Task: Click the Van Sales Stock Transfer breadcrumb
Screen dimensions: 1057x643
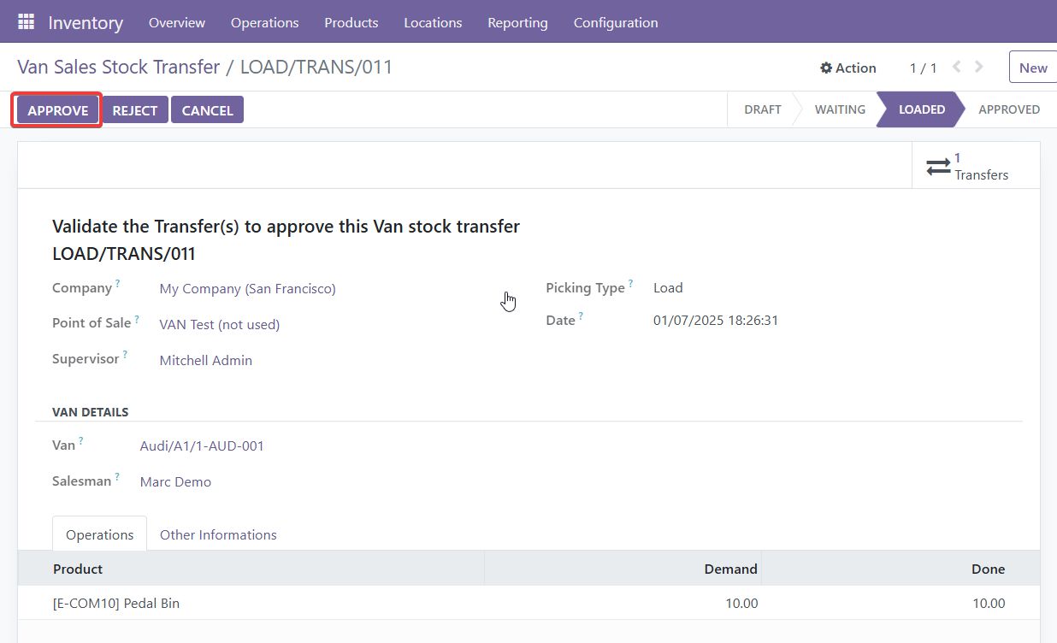Action: coord(118,67)
